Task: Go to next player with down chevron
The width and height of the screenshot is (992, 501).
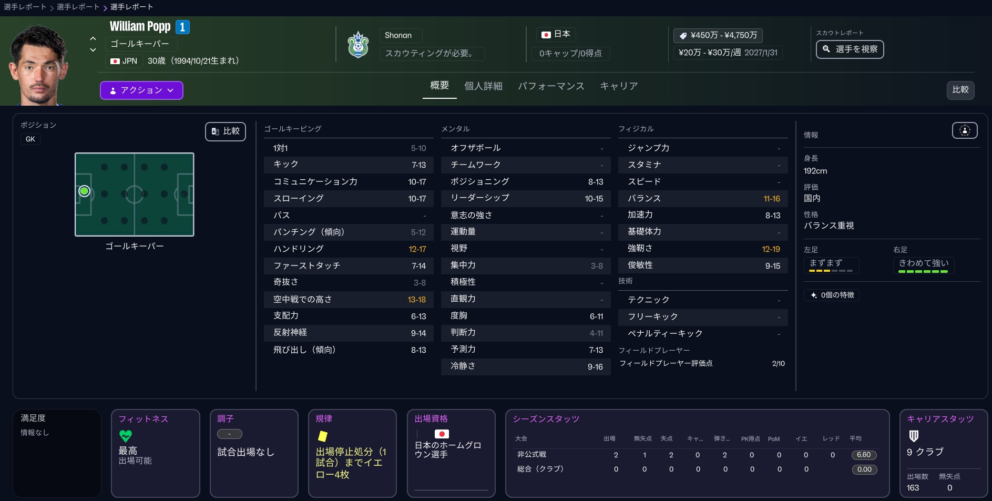Action: pos(93,50)
